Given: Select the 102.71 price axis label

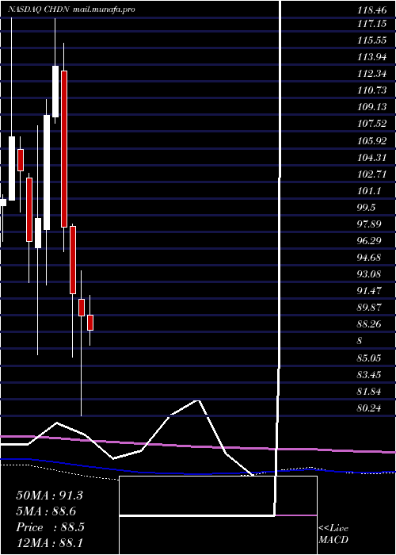Looking at the screenshot, I should pyautogui.click(x=371, y=174).
